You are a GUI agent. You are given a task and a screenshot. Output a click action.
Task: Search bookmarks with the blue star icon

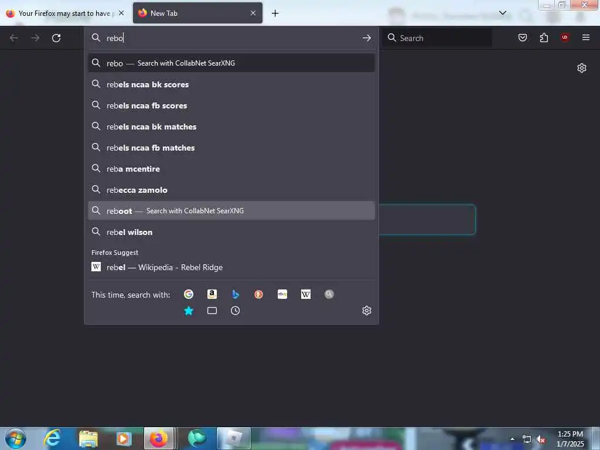189,311
